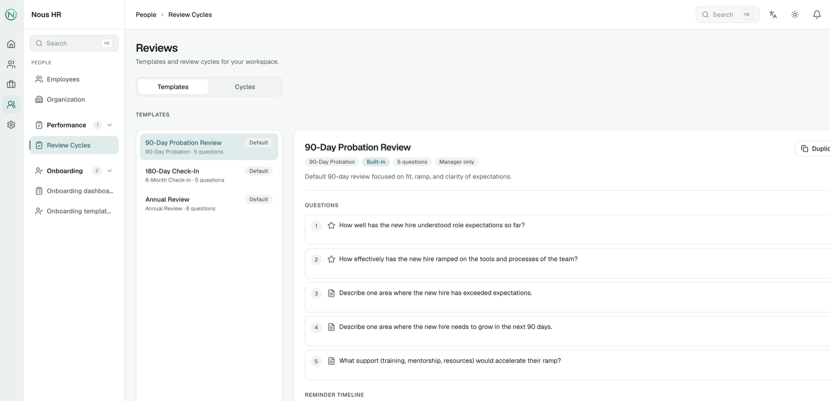Viewport: 830px width, 401px height.
Task: Switch to the Cycles tab
Action: (x=245, y=87)
